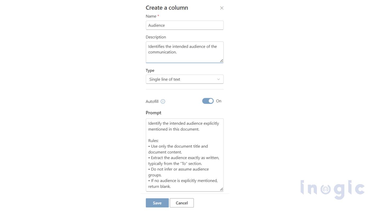Image resolution: width=370 pixels, height=211 pixels.
Task: Click the resize handle on the Description box
Action: point(221,61)
